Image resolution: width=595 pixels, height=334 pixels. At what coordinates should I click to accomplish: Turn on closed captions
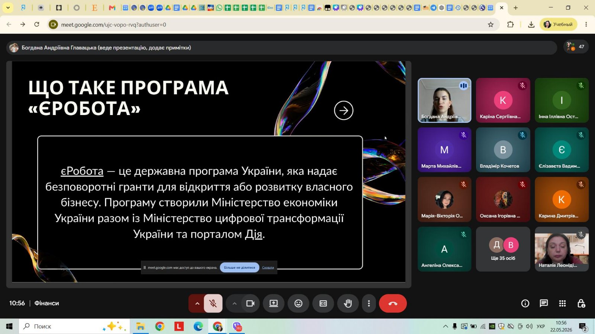point(323,304)
